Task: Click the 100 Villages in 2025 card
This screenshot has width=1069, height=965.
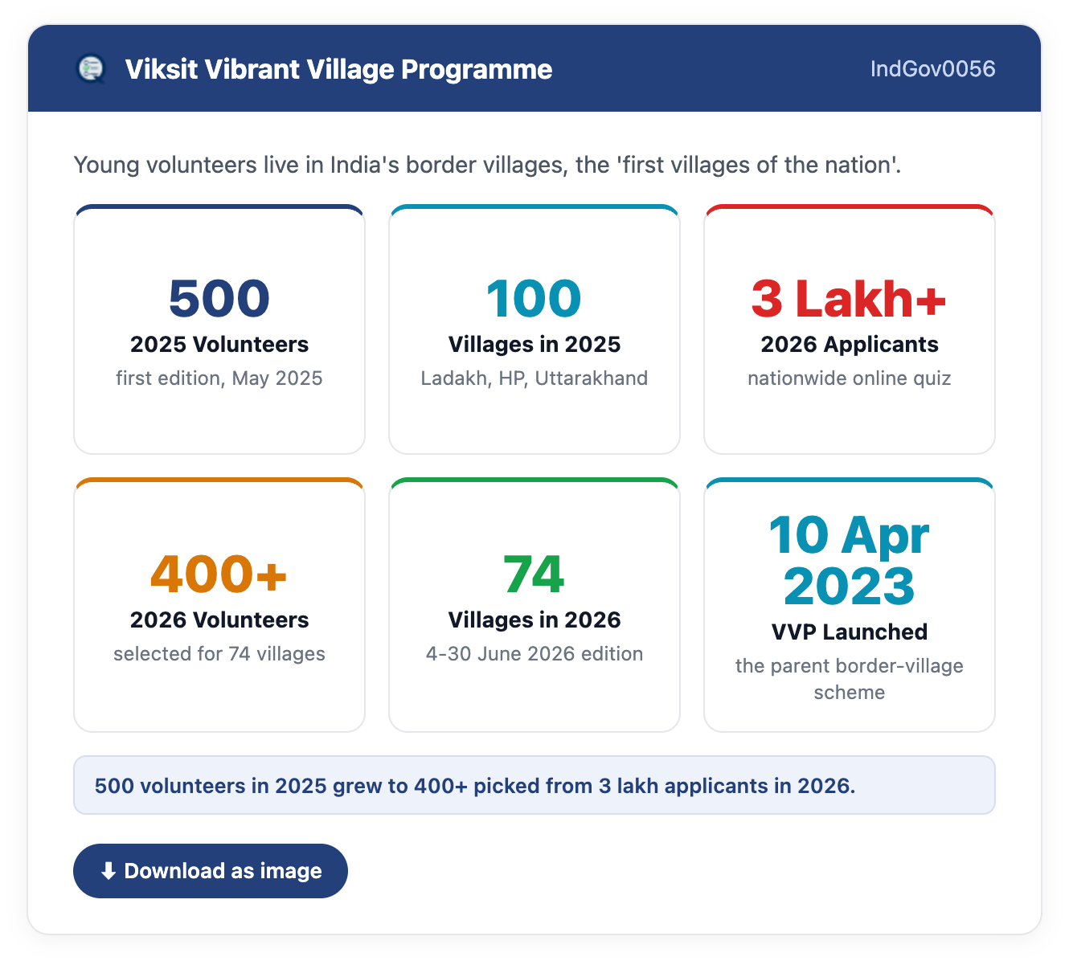Action: tap(534, 329)
